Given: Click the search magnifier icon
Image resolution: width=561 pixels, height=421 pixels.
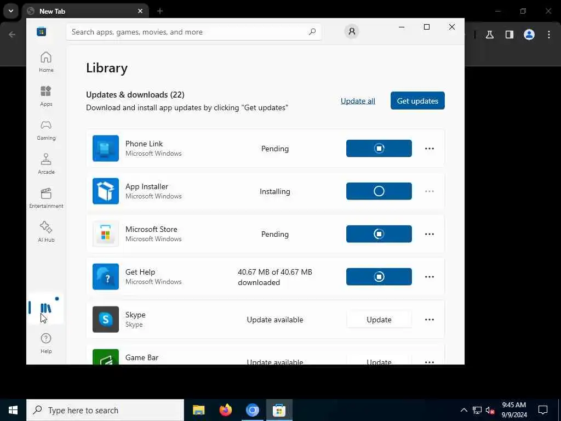Looking at the screenshot, I should coord(312,32).
